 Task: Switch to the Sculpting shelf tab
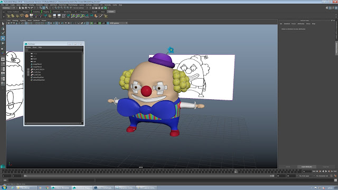point(36,12)
